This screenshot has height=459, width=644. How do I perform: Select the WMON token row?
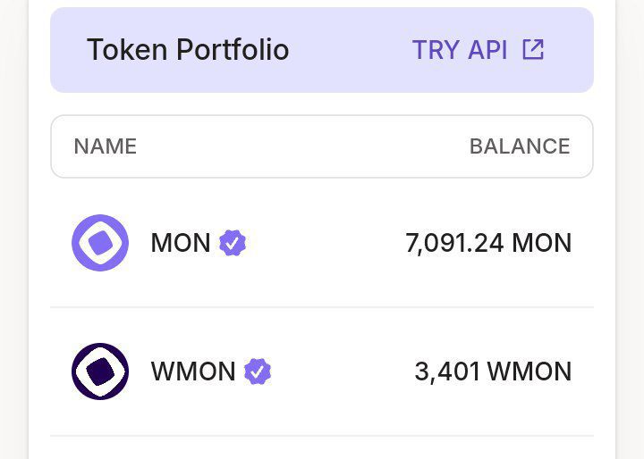coord(322,371)
